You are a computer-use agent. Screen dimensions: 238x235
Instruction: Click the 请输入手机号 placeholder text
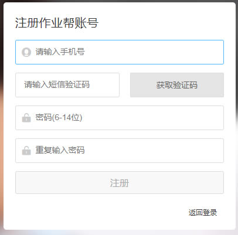point(60,52)
